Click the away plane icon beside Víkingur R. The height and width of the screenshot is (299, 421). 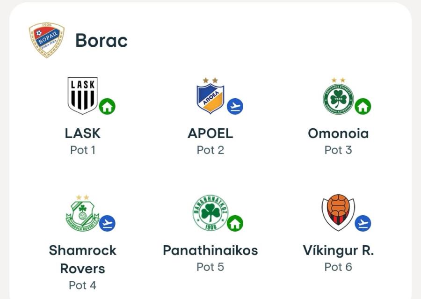(x=363, y=223)
